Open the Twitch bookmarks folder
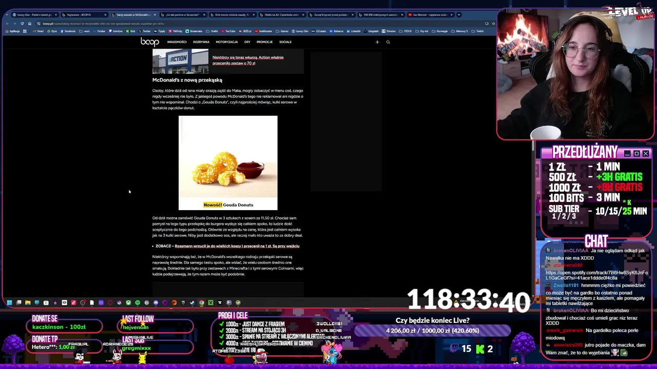This screenshot has width=657, height=369. (478, 31)
